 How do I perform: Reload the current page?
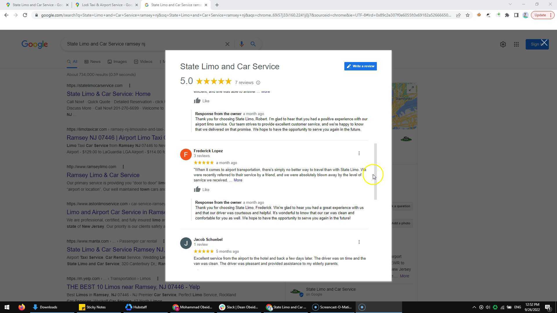coord(25,15)
